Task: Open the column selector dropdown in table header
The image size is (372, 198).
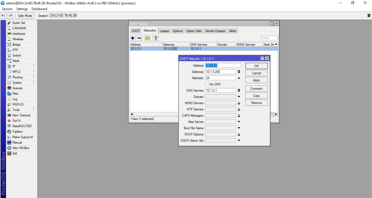Action: point(276,45)
